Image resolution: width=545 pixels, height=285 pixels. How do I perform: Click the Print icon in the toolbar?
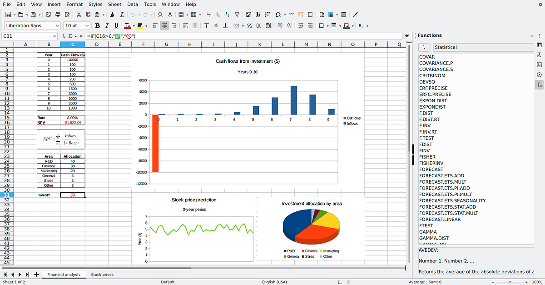pos(58,15)
